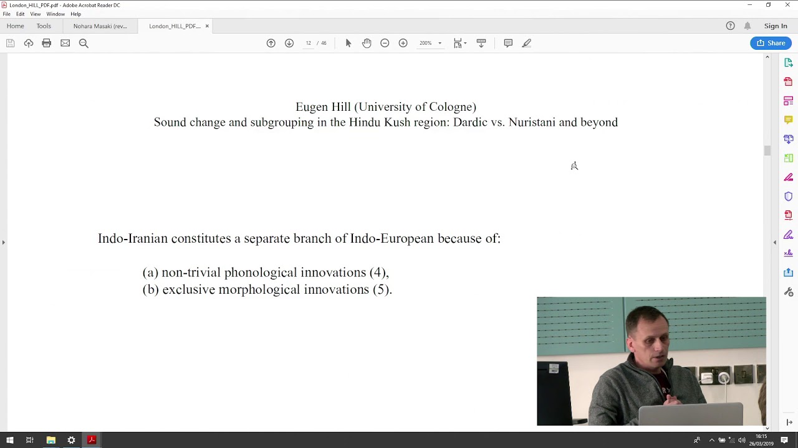Click the Share button

point(771,43)
